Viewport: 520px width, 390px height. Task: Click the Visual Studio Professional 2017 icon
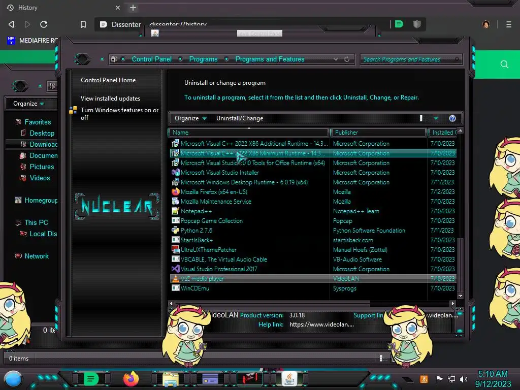pyautogui.click(x=175, y=269)
